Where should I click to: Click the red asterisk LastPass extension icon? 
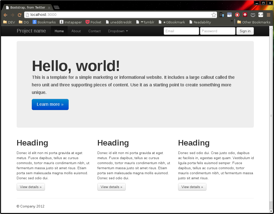click(x=245, y=15)
